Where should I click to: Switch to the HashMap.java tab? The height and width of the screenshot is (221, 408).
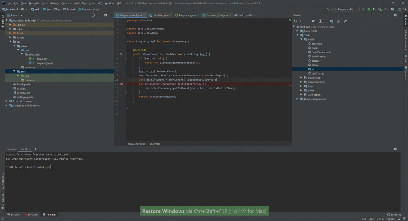coord(160,15)
